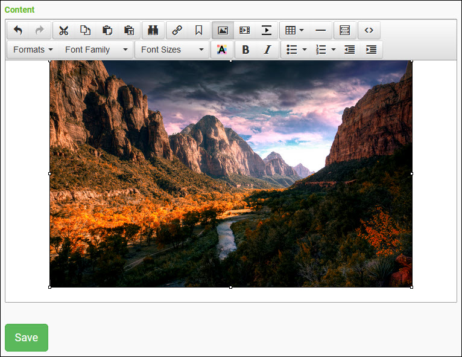This screenshot has height=357, width=462.
Task: Insert video with film icon
Action: click(245, 30)
